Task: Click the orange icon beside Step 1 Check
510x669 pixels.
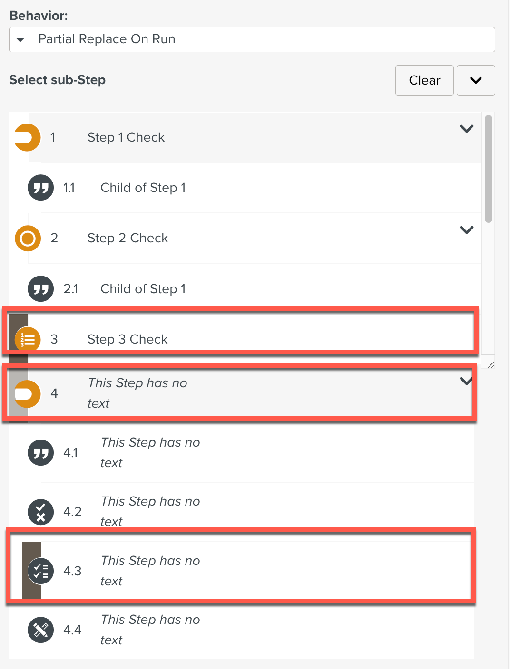Action: point(28,137)
